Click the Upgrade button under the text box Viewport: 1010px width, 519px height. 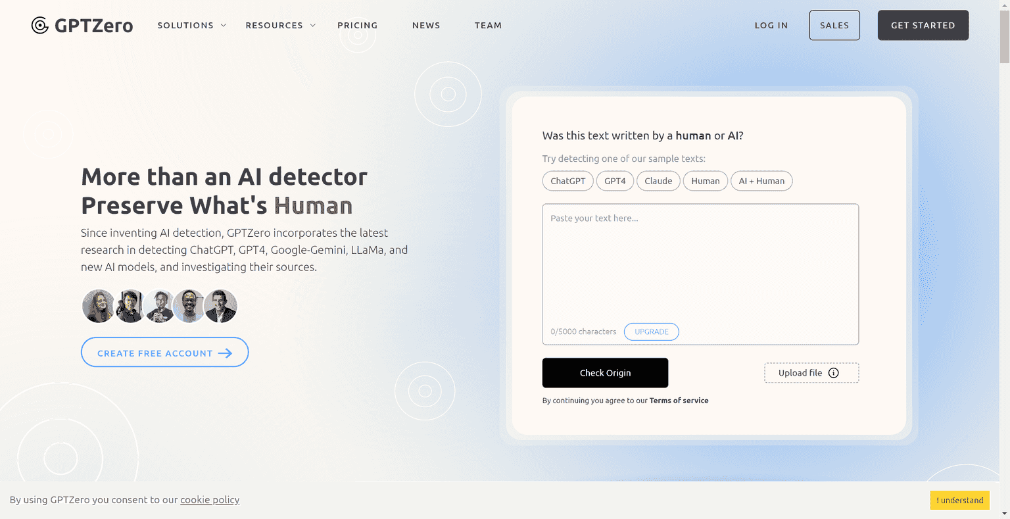click(652, 332)
